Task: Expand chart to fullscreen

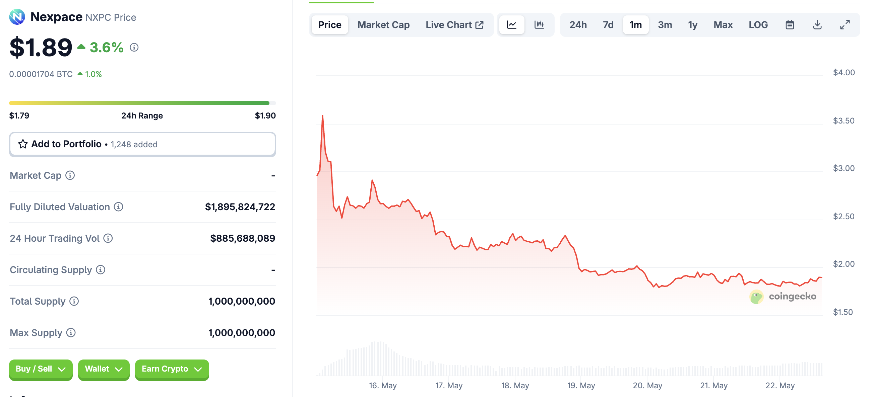Action: click(x=845, y=25)
